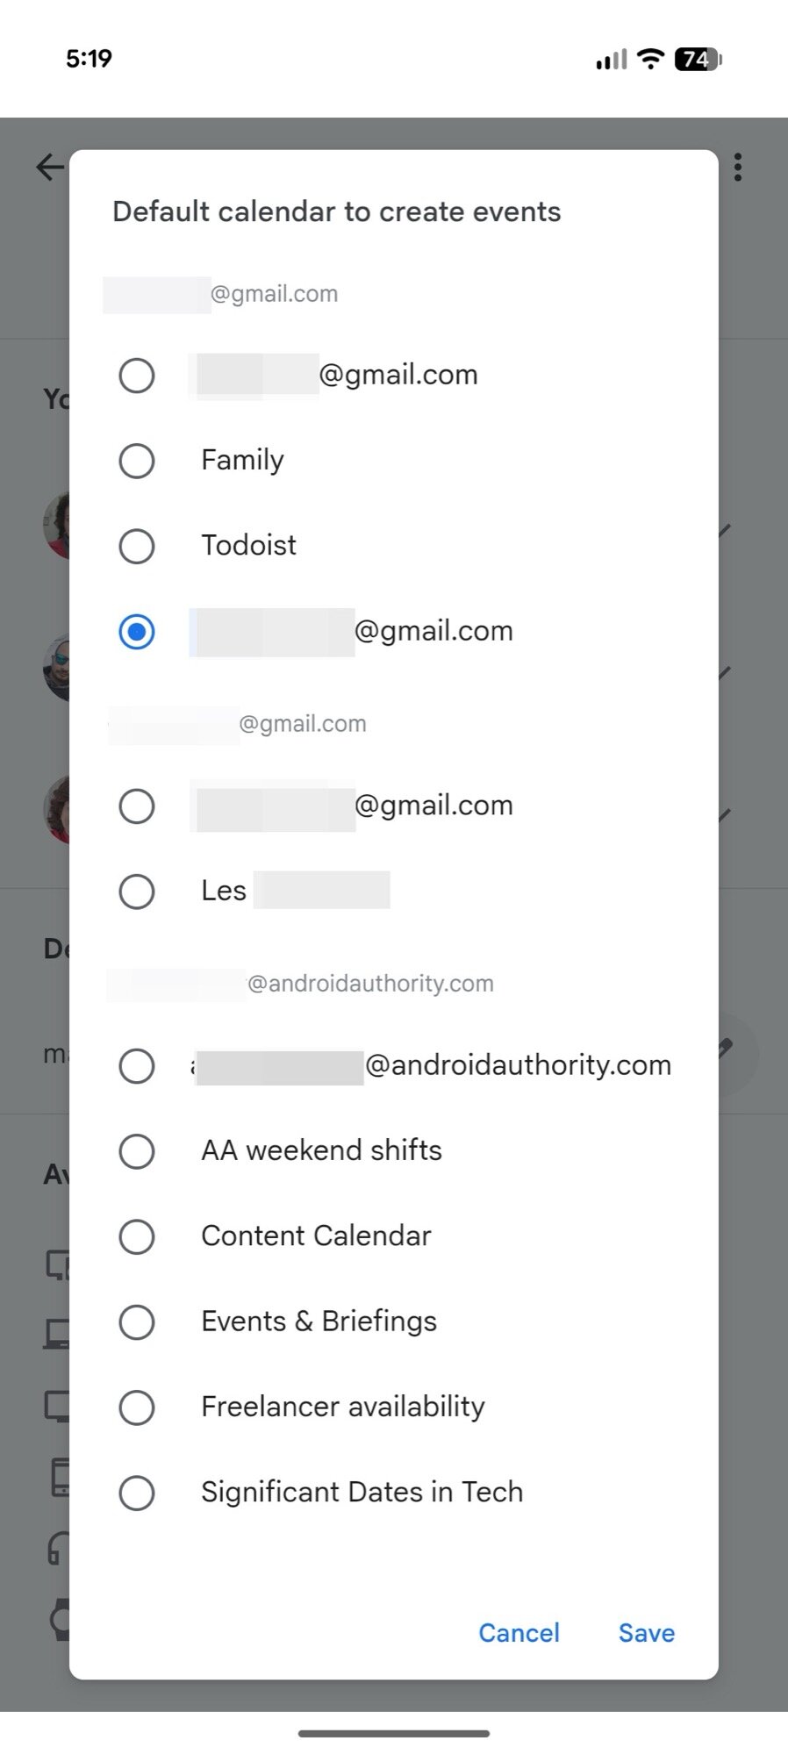Tap the back arrow
Viewport: 788px width, 1755px height.
pyautogui.click(x=48, y=168)
